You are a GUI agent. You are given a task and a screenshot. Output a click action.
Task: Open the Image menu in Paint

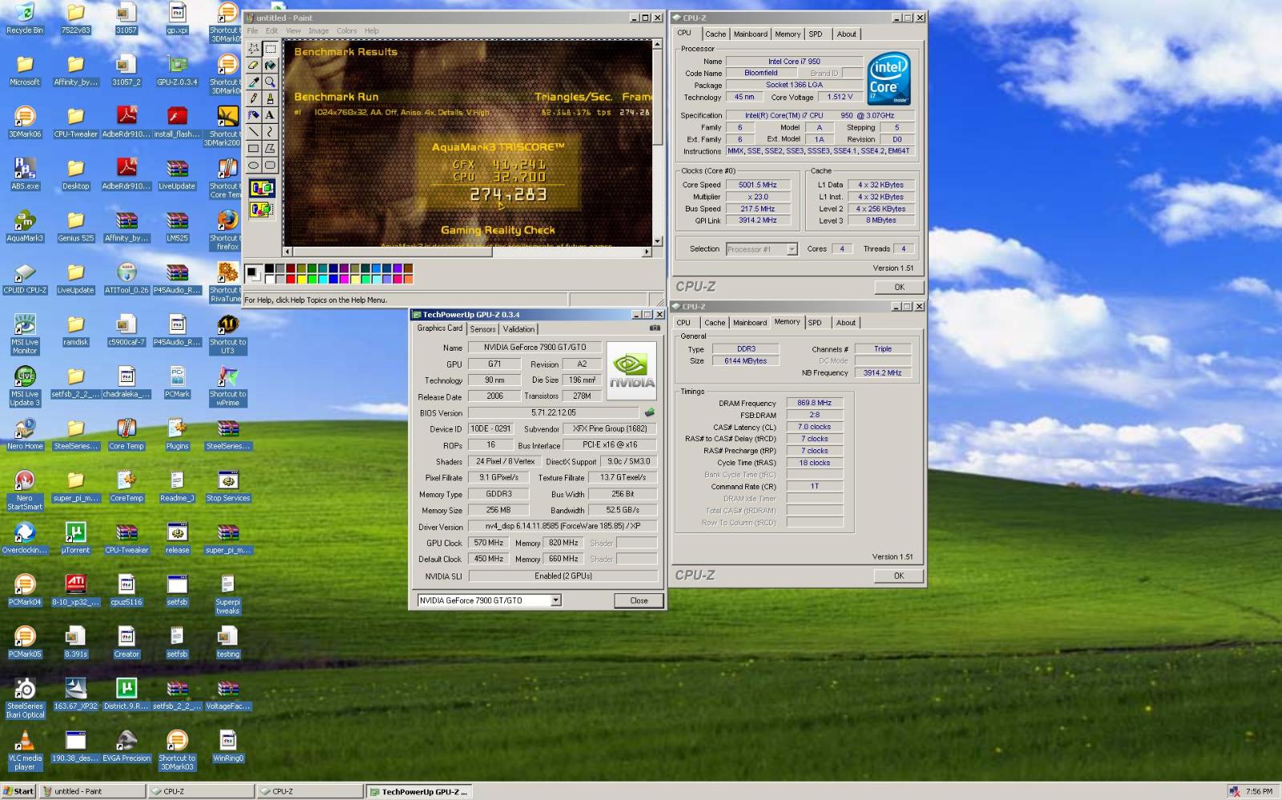pos(318,31)
